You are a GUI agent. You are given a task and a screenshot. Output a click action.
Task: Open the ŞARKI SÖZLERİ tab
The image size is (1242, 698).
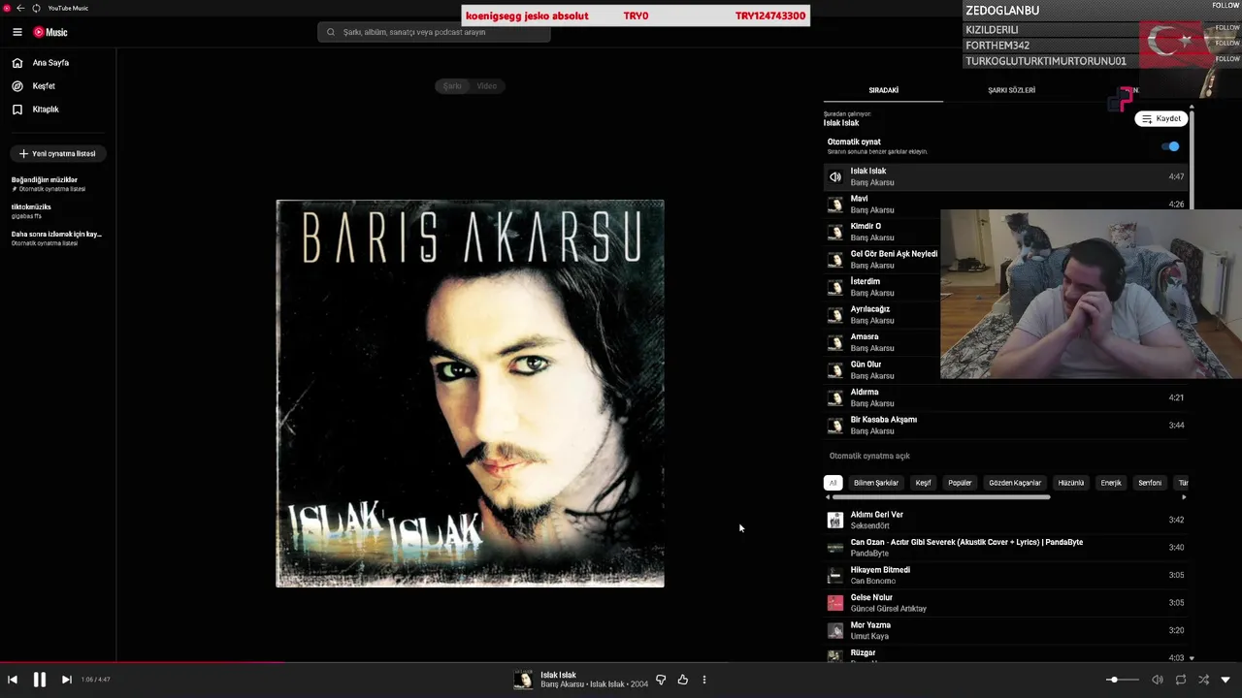pyautogui.click(x=1011, y=90)
